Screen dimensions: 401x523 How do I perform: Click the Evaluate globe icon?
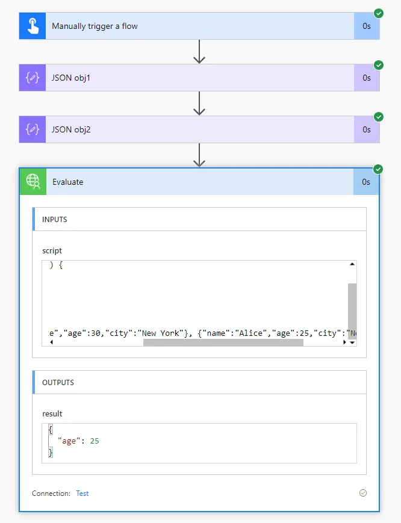click(33, 182)
